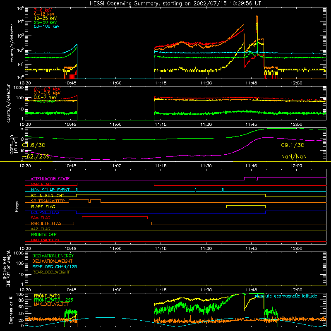This screenshot has height=331, width=331.
Task: Click the '6-12 keV' legend label
Action: [44, 14]
